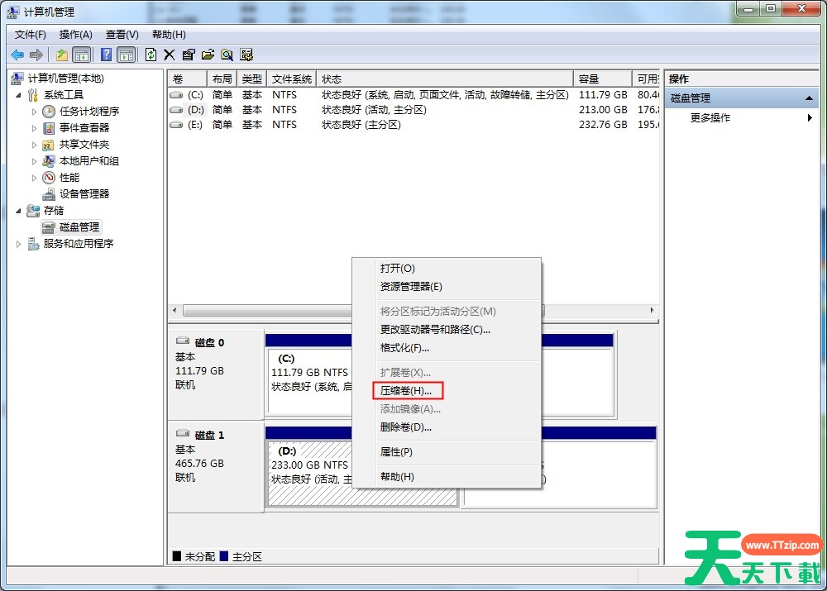Expand the 任务计划程序 tree node

pyautogui.click(x=34, y=112)
